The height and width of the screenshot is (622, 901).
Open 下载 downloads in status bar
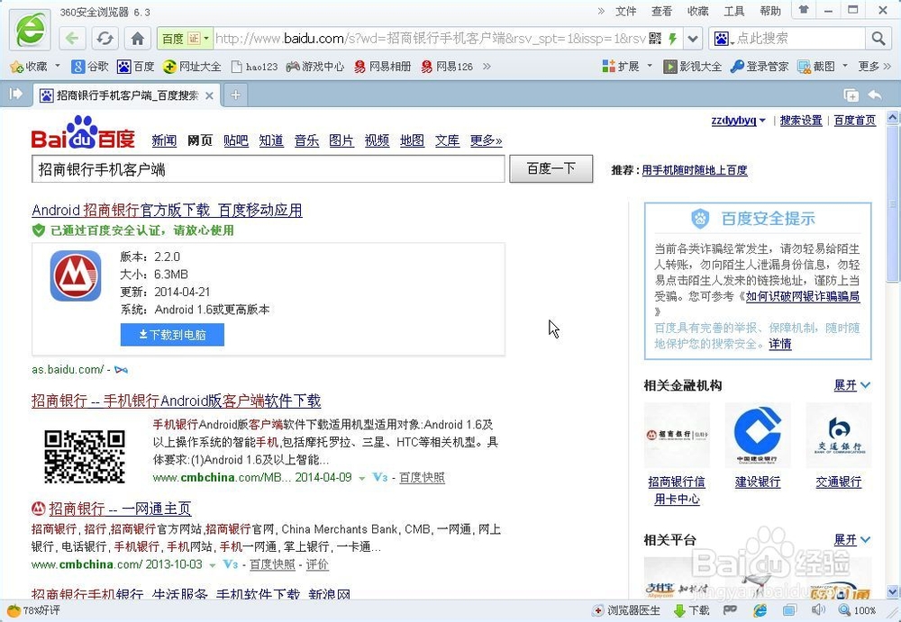point(691,610)
